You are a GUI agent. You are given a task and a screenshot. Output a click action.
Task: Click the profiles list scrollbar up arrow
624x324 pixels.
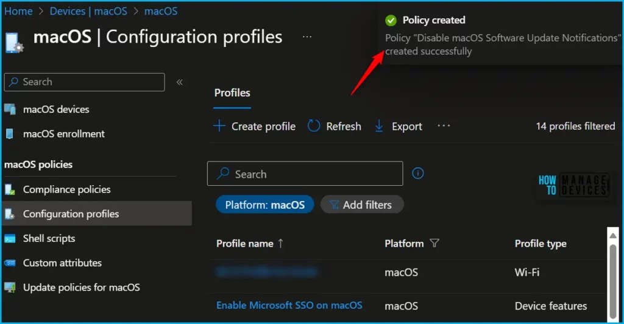click(613, 236)
